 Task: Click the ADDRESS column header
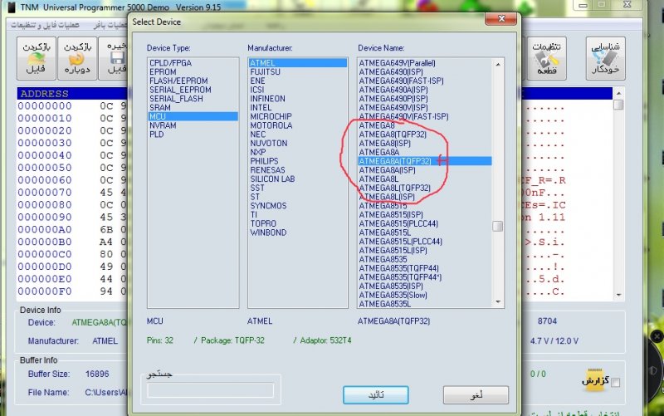(45, 94)
